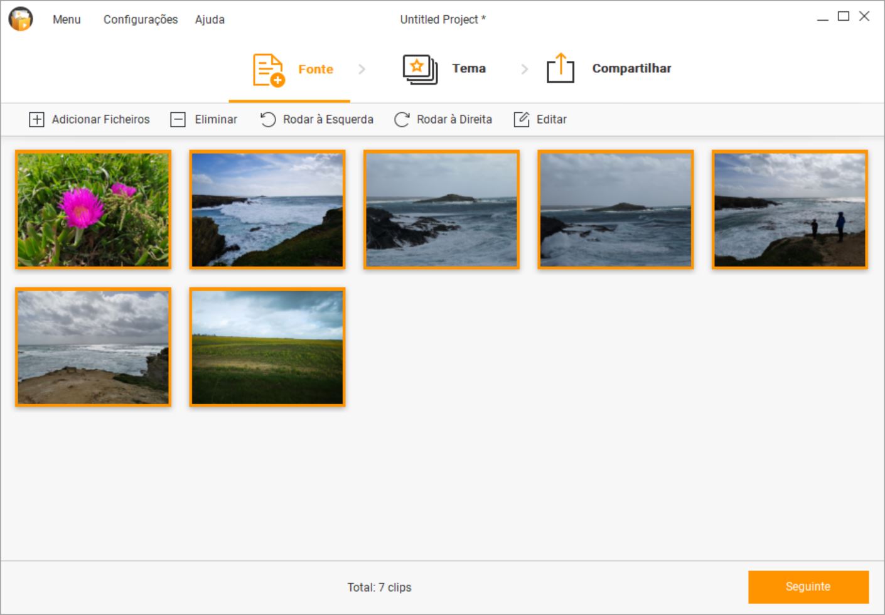The width and height of the screenshot is (885, 615).
Task: Click the chevron arrow after Fonte
Action: 362,69
